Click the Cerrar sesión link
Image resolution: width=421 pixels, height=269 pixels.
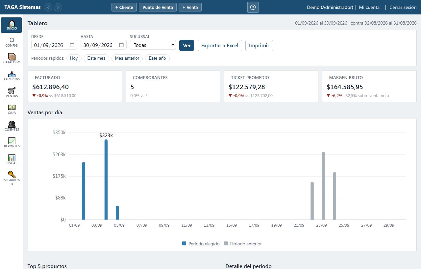(x=403, y=7)
